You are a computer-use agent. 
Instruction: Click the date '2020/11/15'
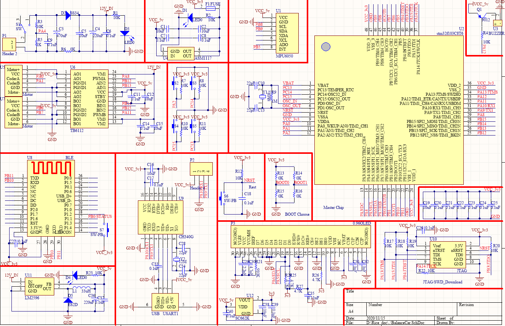pyautogui.click(x=376, y=318)
